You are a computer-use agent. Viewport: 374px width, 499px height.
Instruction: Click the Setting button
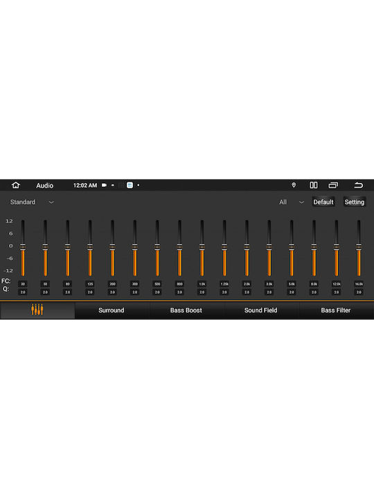click(x=355, y=202)
